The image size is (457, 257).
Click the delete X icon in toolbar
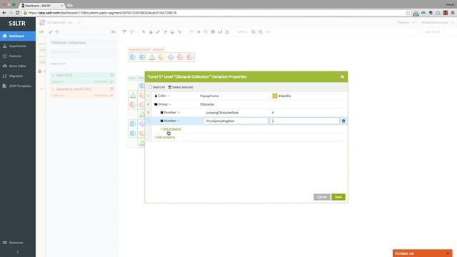click(199, 31)
